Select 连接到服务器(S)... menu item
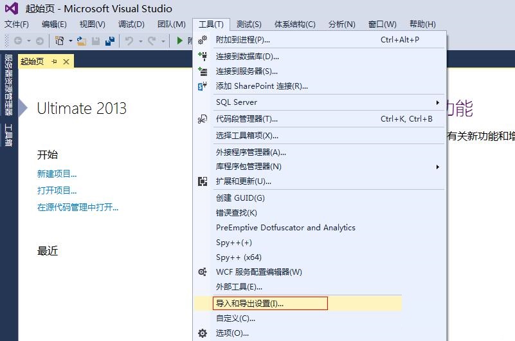This screenshot has width=515, height=341. (x=320, y=71)
